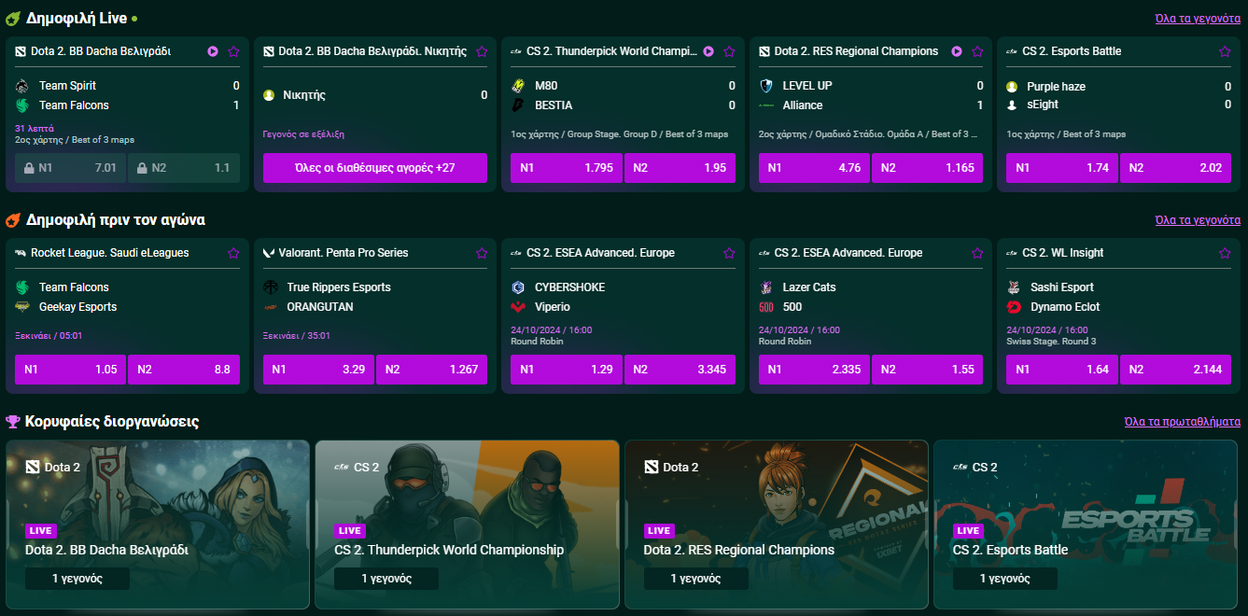Click favorite star for Valorant Penta Pro Series
The height and width of the screenshot is (616, 1248).
click(482, 254)
